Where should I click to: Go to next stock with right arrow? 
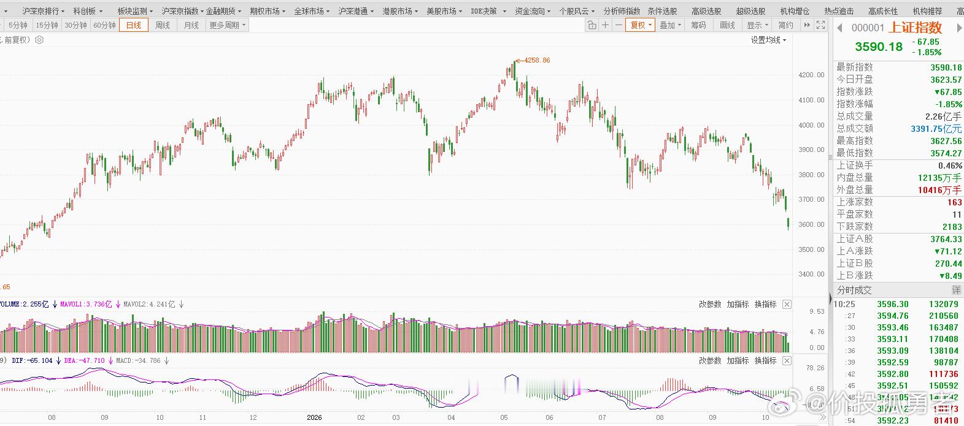pyautogui.click(x=959, y=28)
